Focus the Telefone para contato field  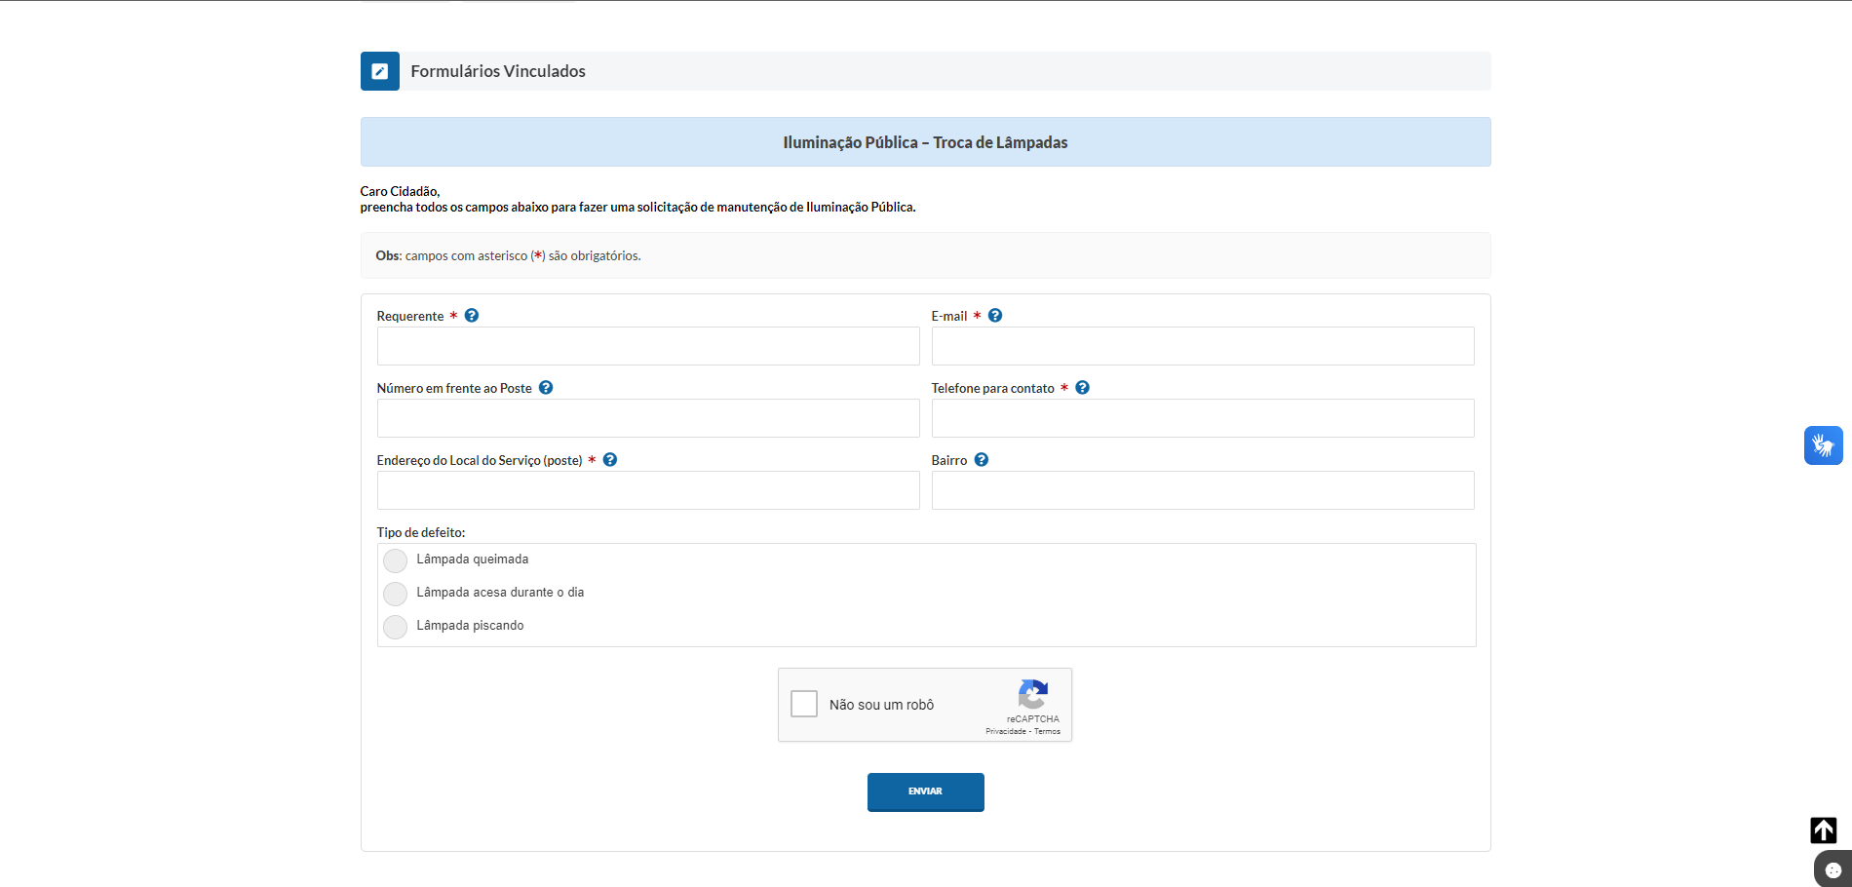pyautogui.click(x=1203, y=418)
